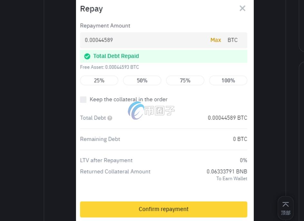Click the BTC currency label in the amount field
The height and width of the screenshot is (221, 304).
tap(233, 40)
